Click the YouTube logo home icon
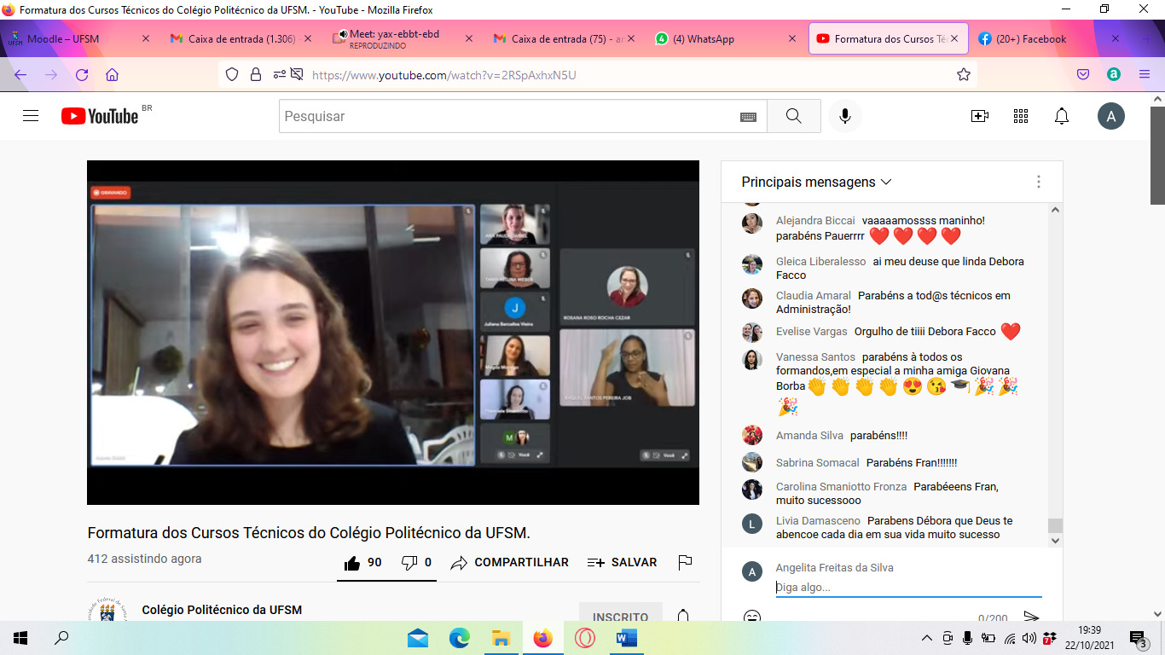1165x655 pixels. pos(100,116)
